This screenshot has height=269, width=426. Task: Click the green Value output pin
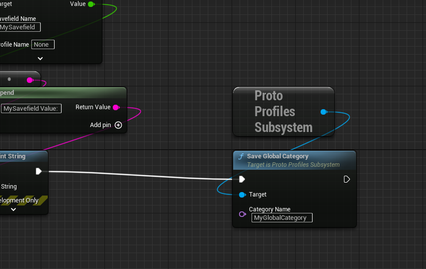point(91,4)
